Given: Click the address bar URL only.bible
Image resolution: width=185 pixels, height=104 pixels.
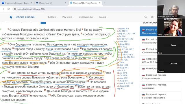Looking at the screenshot, I should pos(31,9).
